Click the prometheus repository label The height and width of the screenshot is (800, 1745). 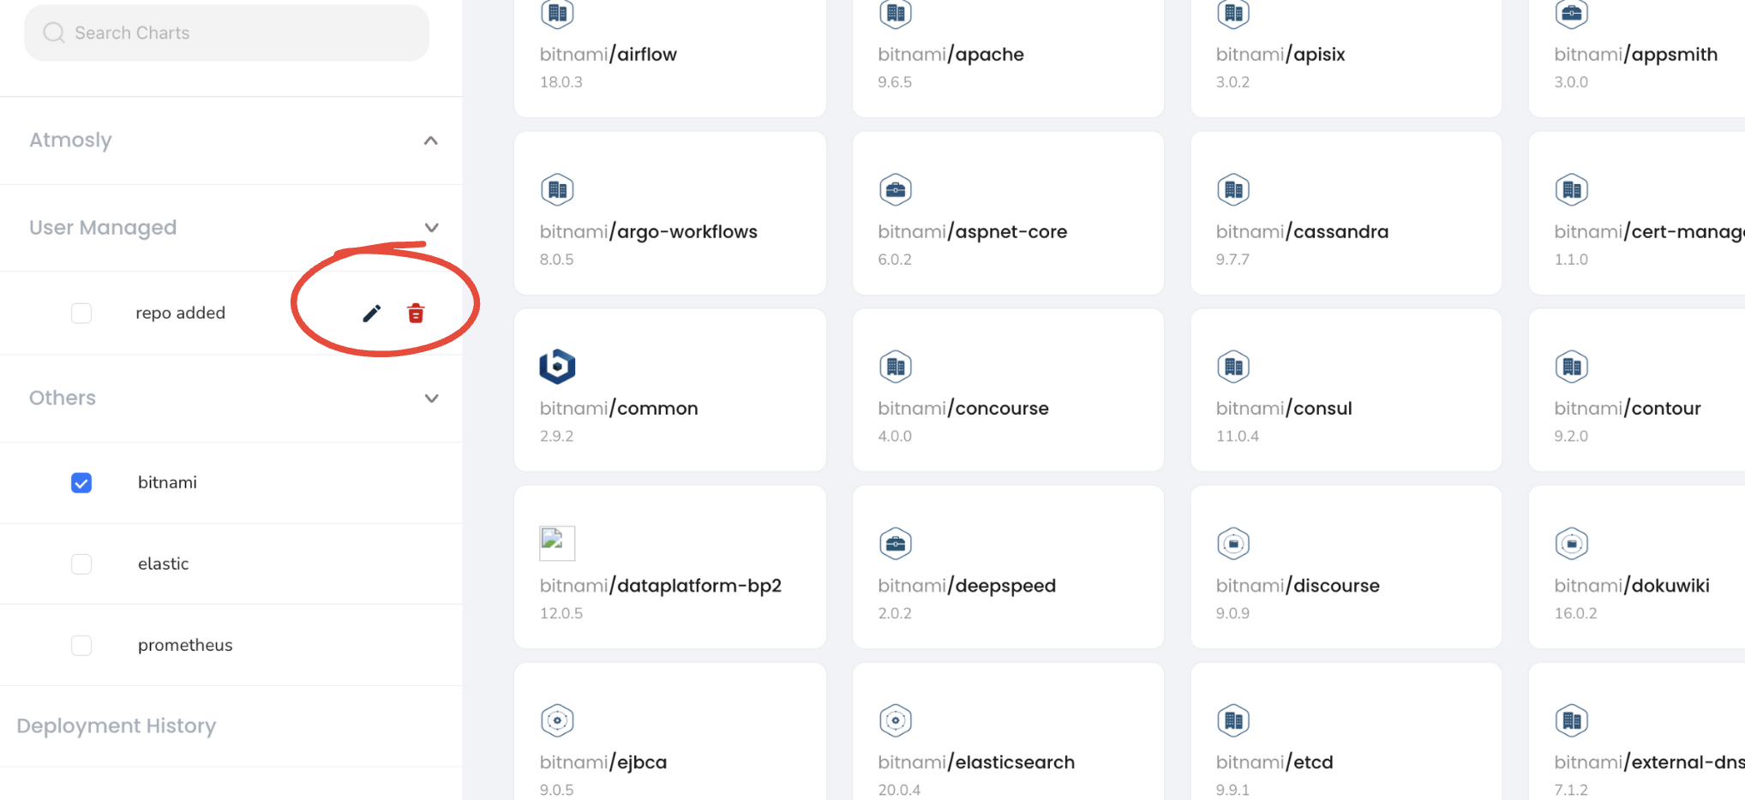(185, 645)
